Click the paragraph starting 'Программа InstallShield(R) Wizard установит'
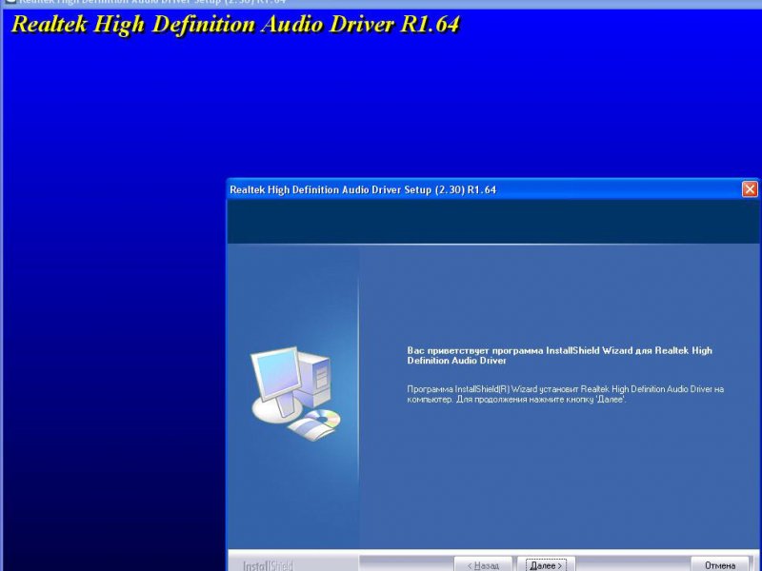The width and height of the screenshot is (762, 571). 565,394
